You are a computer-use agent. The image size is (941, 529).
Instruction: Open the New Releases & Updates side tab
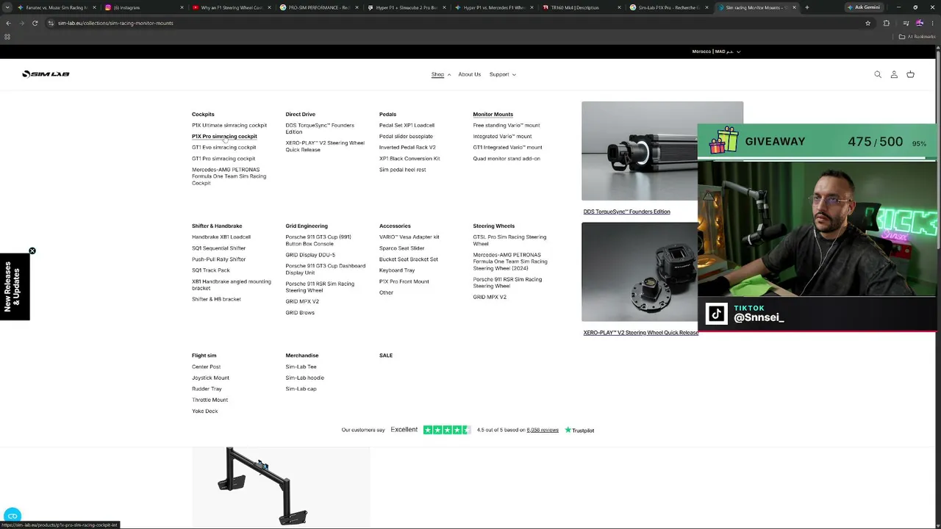(15, 287)
